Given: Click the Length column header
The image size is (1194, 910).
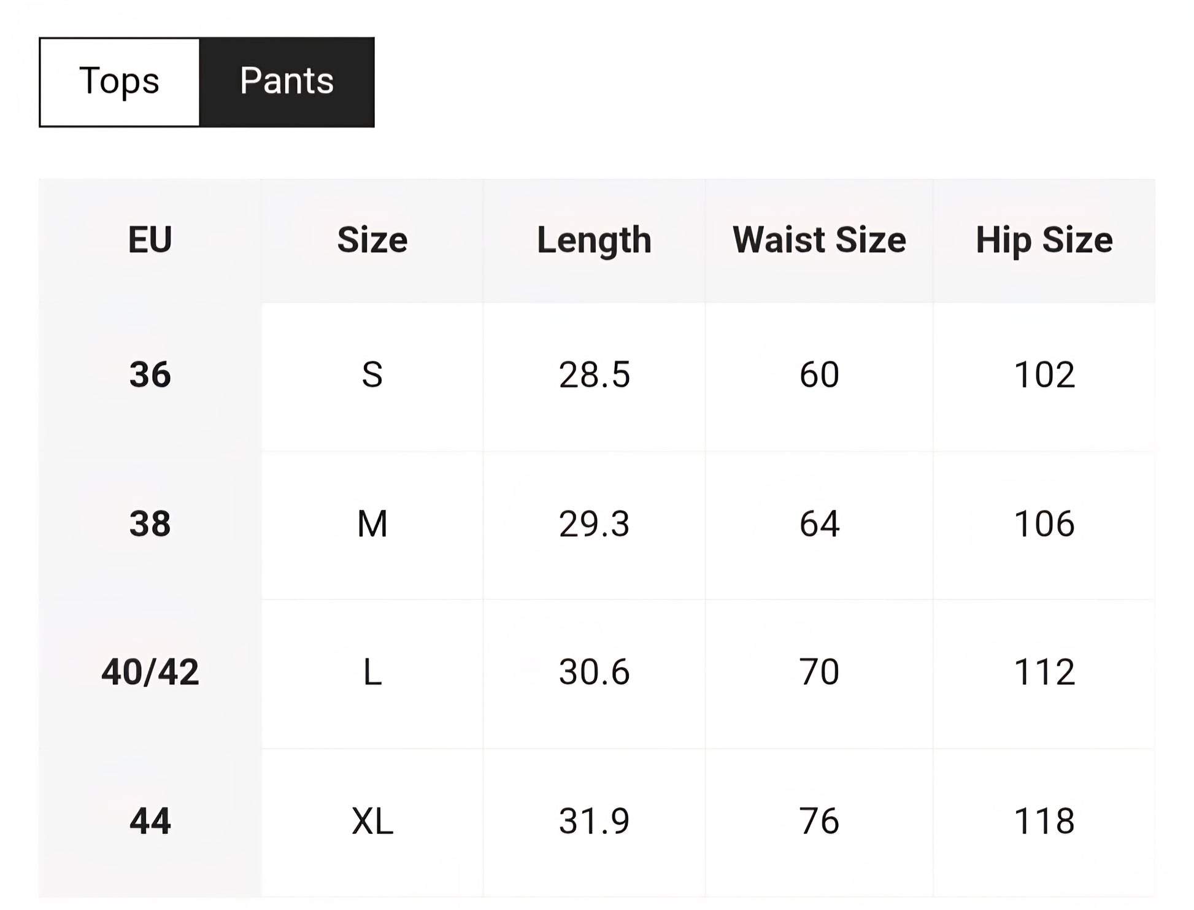Looking at the screenshot, I should (x=594, y=240).
